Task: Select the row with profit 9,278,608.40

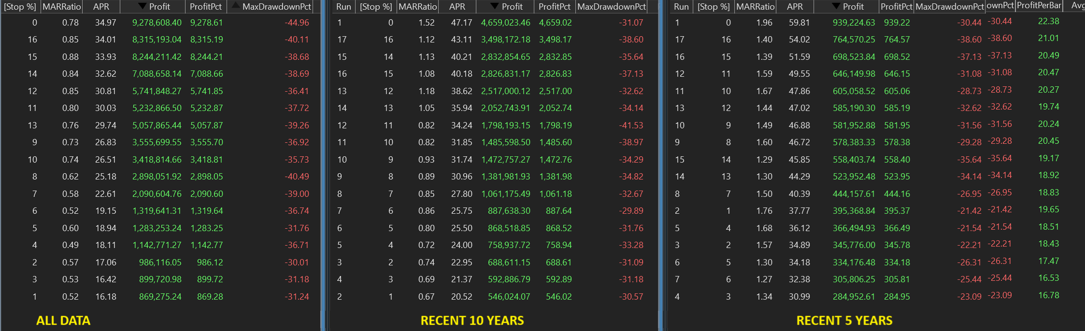Action: (157, 23)
